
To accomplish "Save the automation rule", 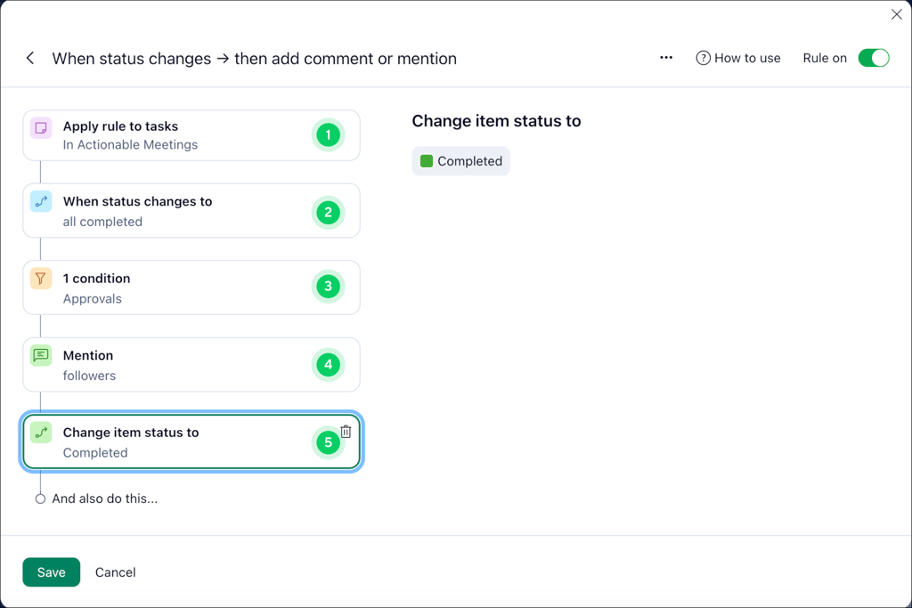I will pyautogui.click(x=51, y=572).
